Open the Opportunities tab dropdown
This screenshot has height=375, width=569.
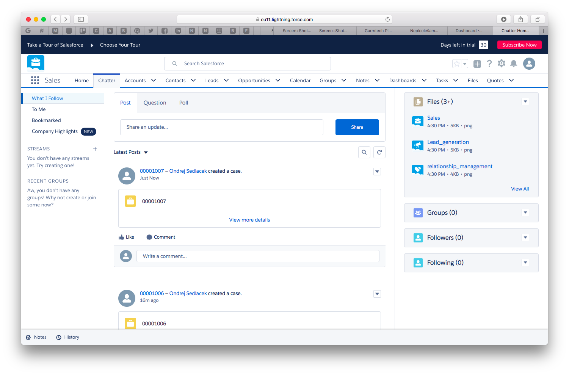pyautogui.click(x=278, y=80)
